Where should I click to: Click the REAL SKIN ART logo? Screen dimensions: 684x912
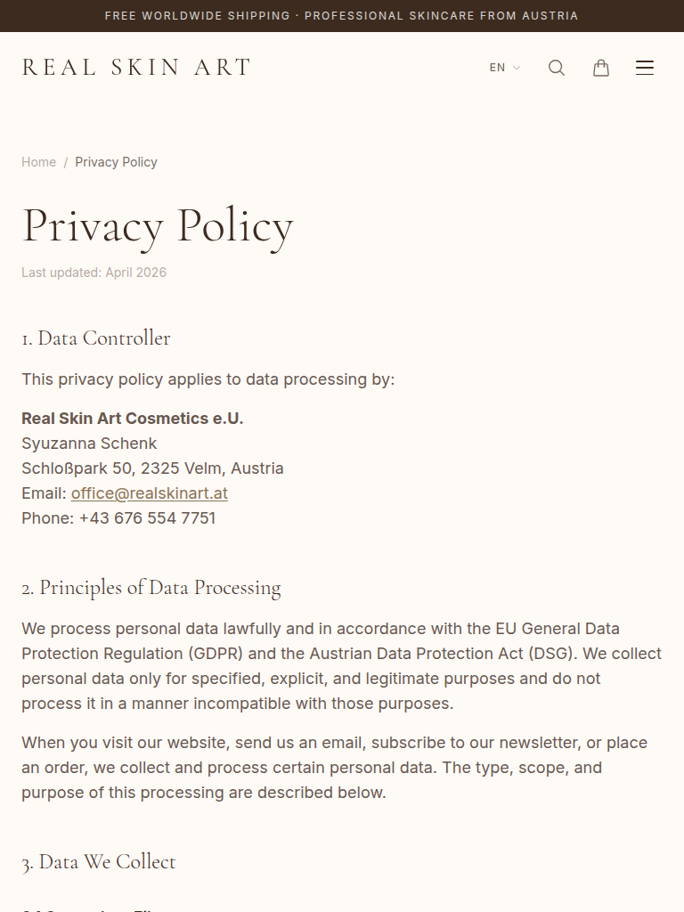(x=136, y=68)
